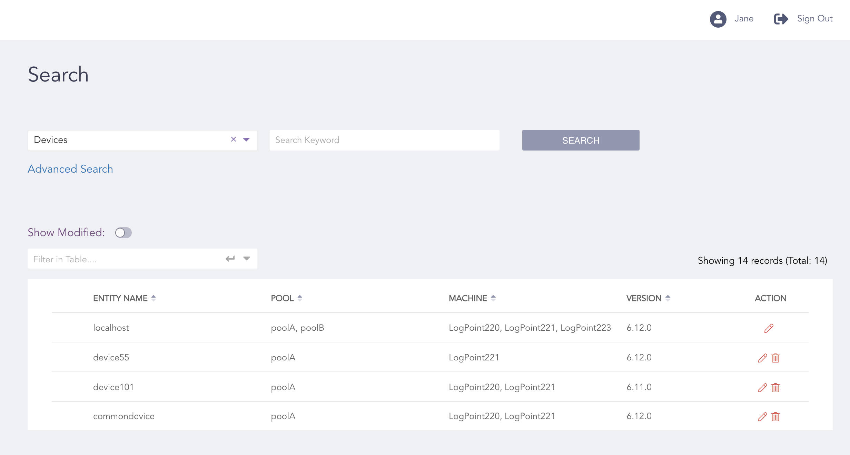Edit the device101 entry
The height and width of the screenshot is (455, 850).
[762, 388]
